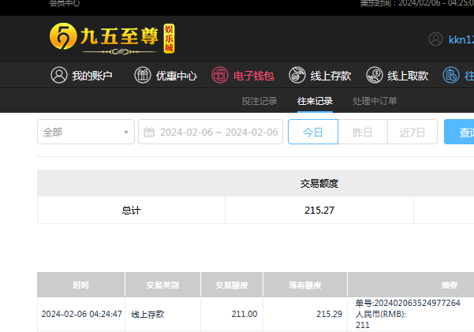Viewport: 474px width, 332px height.
Task: Click the user avatar icon beside kkn12
Action: [x=435, y=39]
